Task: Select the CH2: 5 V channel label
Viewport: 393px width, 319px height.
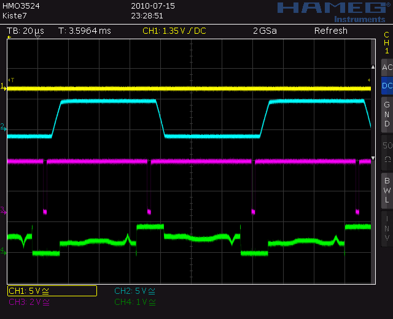Action: pyautogui.click(x=135, y=291)
